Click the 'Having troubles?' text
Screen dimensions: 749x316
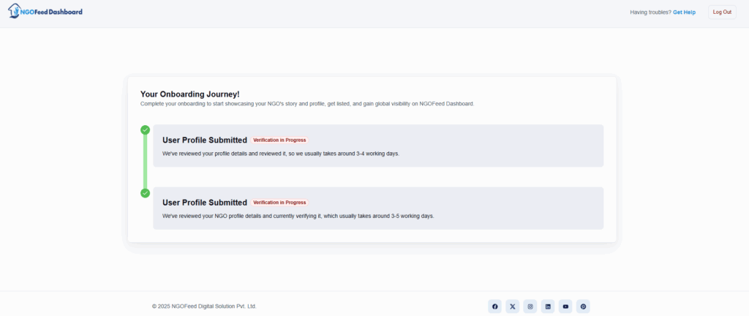(650, 12)
